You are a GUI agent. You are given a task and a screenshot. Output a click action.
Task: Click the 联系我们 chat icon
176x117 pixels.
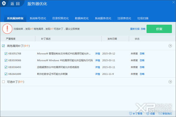pos(160,113)
